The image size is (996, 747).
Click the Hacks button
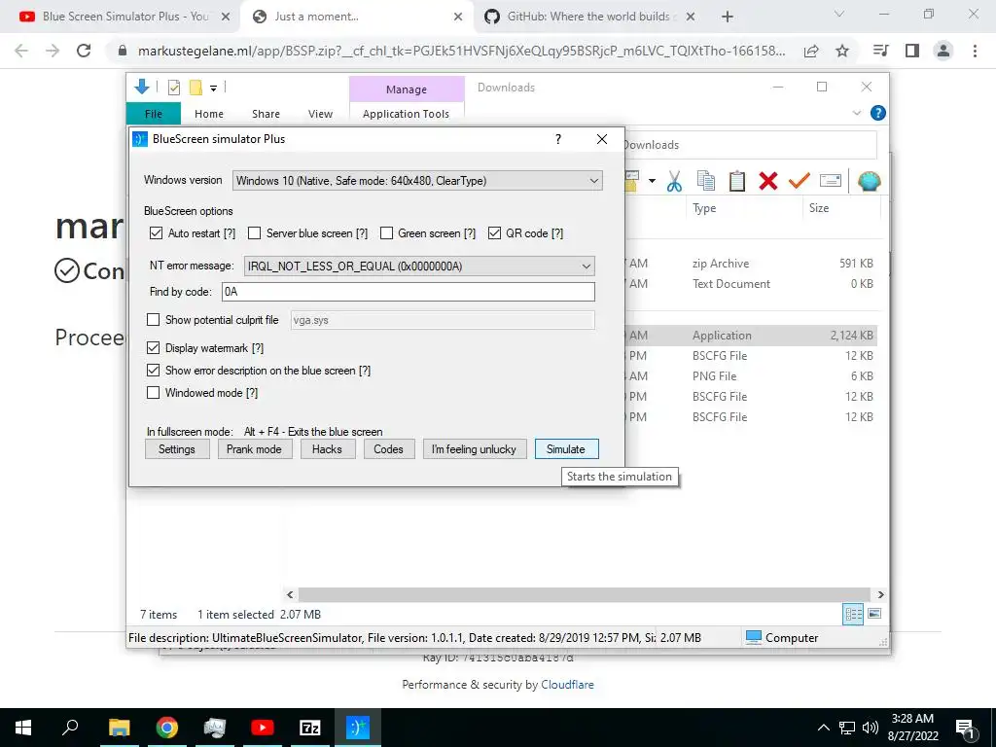pyautogui.click(x=327, y=449)
